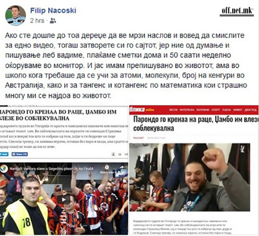Click the Facebook Share button under the article
This screenshot has height=236, width=259.
click(x=19, y=154)
